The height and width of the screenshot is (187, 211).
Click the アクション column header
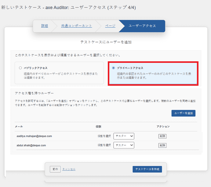(x=163, y=126)
